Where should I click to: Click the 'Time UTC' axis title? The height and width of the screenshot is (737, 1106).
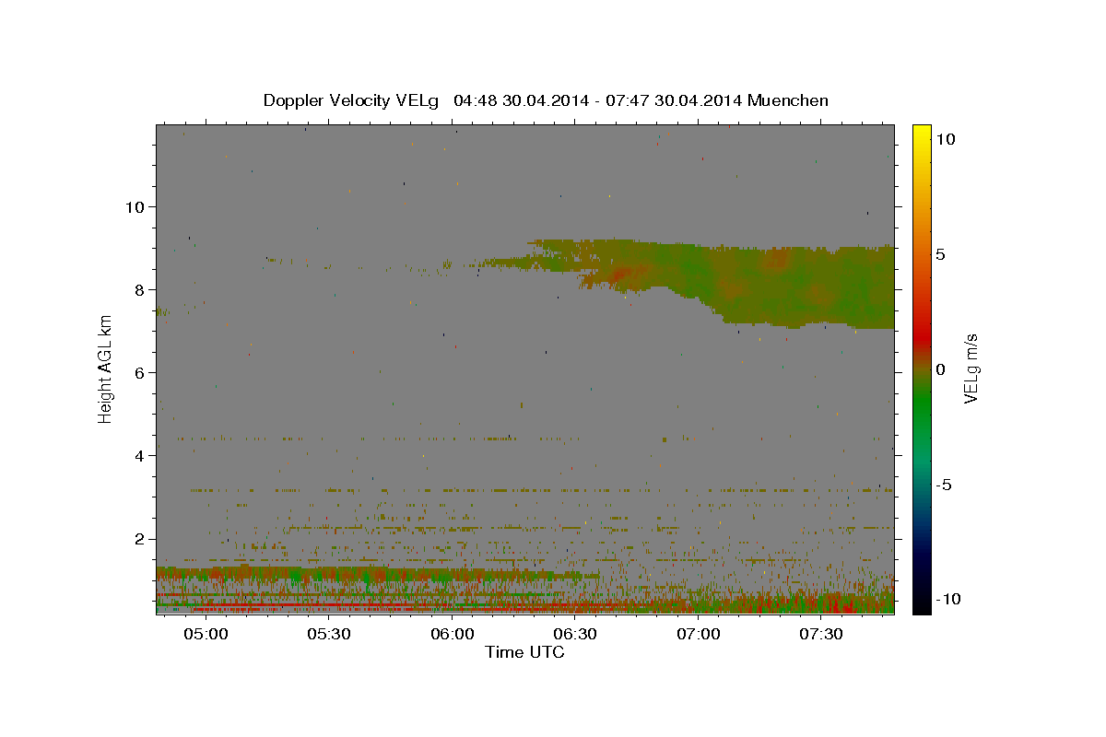(x=524, y=652)
